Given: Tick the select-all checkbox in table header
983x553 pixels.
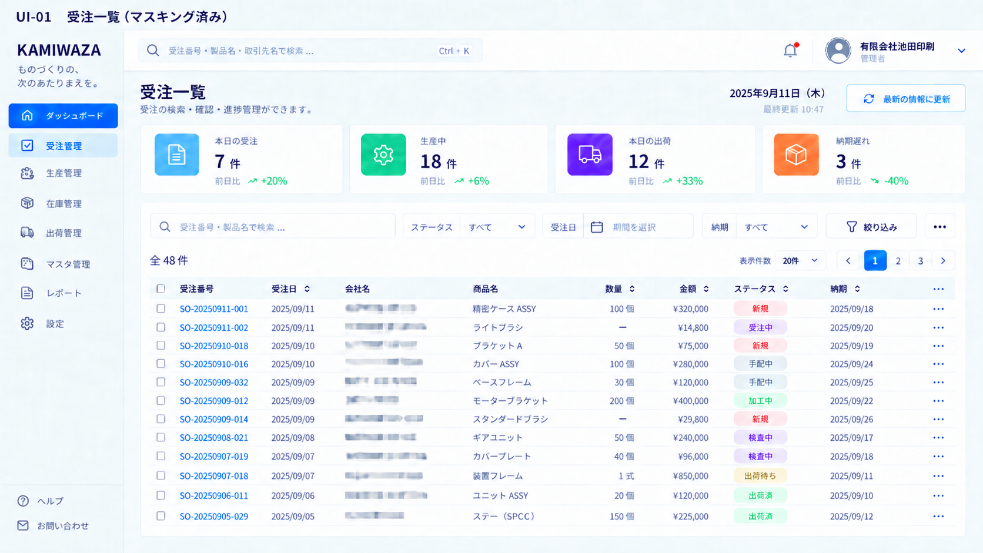Looking at the screenshot, I should click(161, 289).
